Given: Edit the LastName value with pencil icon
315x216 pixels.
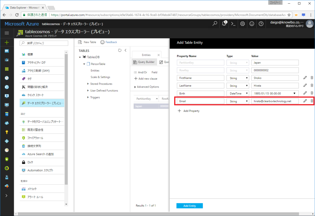Looking at the screenshot, I should click(305, 85).
